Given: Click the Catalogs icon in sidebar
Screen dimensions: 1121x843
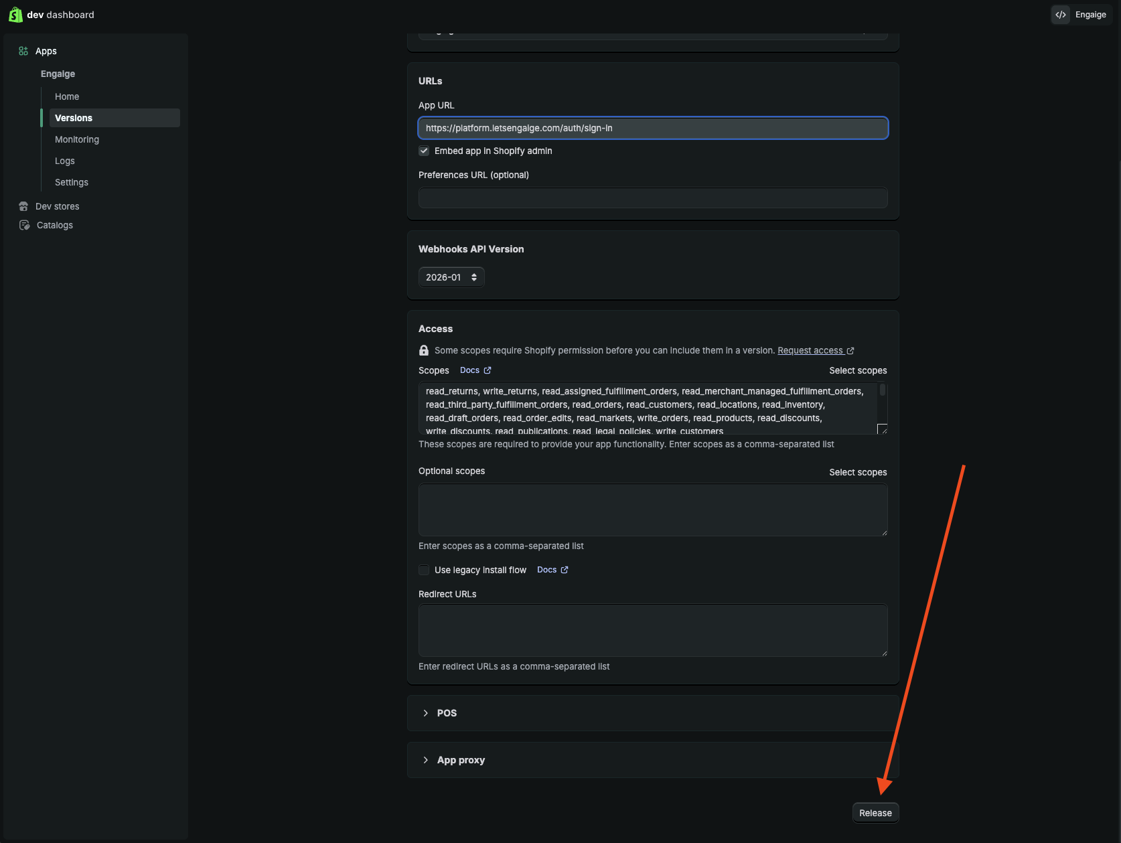Looking at the screenshot, I should click(25, 225).
